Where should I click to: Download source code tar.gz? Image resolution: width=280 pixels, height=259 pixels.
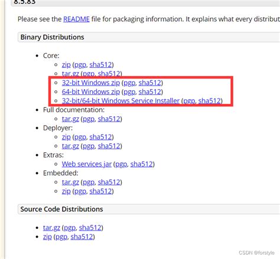51,228
